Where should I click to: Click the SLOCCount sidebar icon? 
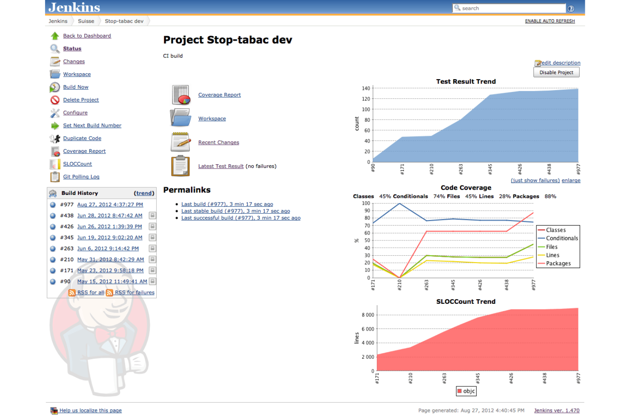pyautogui.click(x=54, y=164)
